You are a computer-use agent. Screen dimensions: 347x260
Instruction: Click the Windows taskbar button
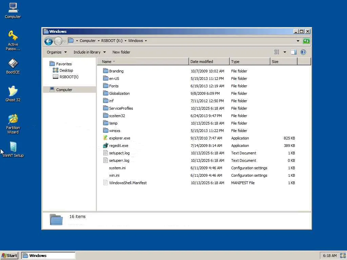[x=48, y=256]
